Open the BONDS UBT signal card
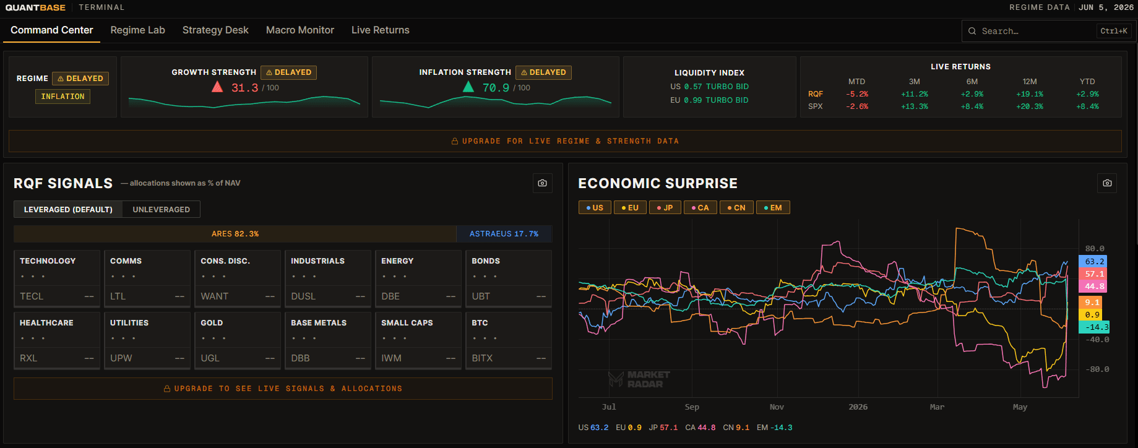Image resolution: width=1138 pixels, height=448 pixels. pyautogui.click(x=509, y=278)
